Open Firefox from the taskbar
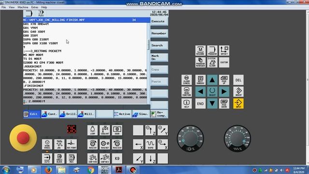 48,170
